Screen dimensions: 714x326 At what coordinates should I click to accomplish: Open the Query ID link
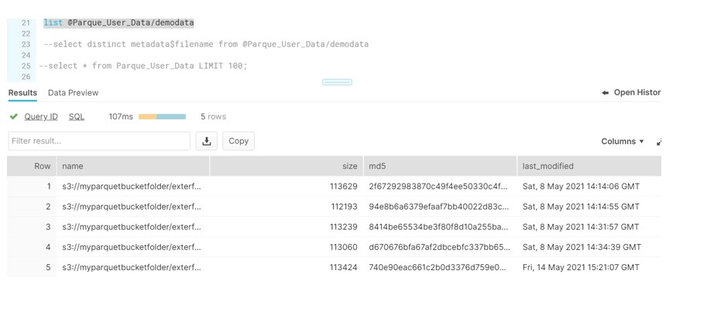point(41,117)
